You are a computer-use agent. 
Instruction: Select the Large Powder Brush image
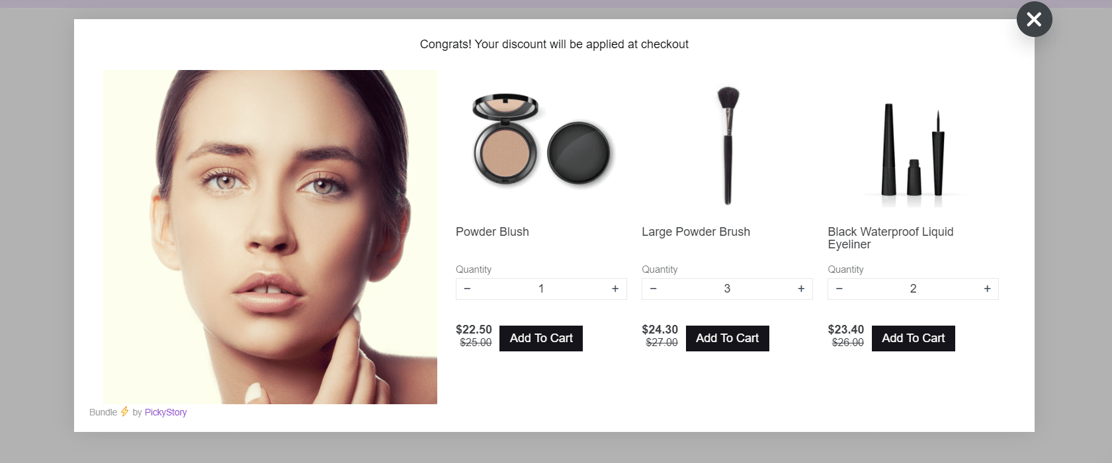click(x=728, y=145)
